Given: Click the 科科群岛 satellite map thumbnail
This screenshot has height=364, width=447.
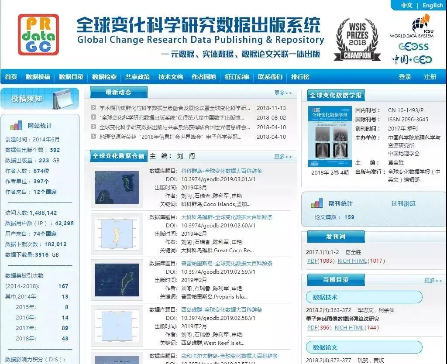Looking at the screenshot, I should click(x=117, y=187).
